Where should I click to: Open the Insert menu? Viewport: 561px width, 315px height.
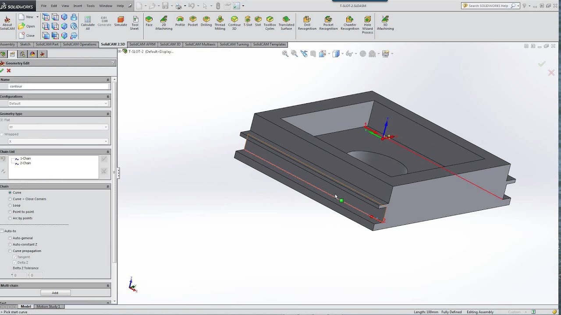click(x=78, y=6)
